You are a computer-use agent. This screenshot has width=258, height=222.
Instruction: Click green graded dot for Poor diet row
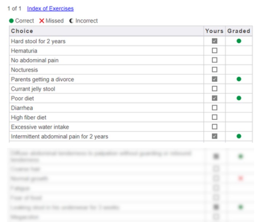click(239, 98)
